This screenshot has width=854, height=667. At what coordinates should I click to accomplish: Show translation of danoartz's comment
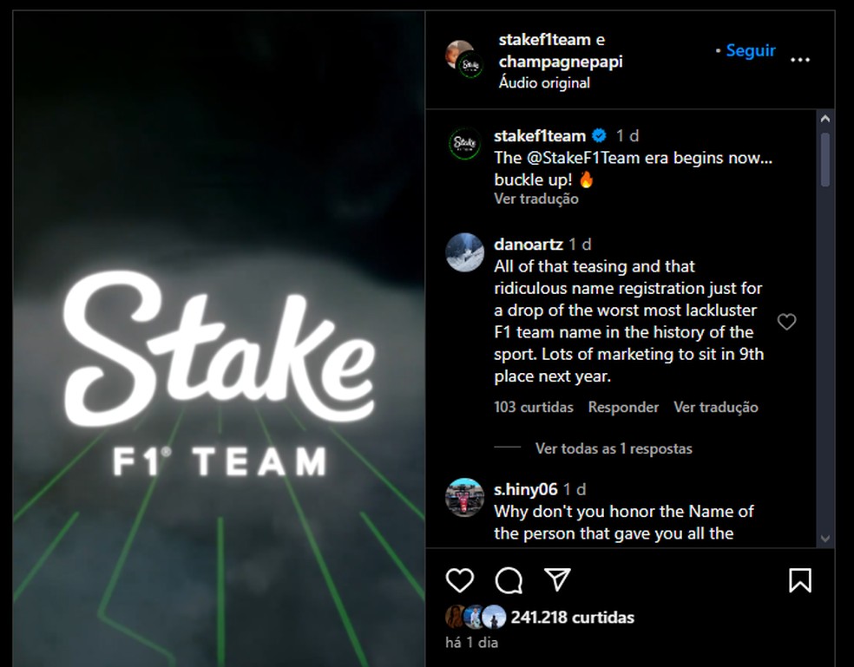click(716, 408)
